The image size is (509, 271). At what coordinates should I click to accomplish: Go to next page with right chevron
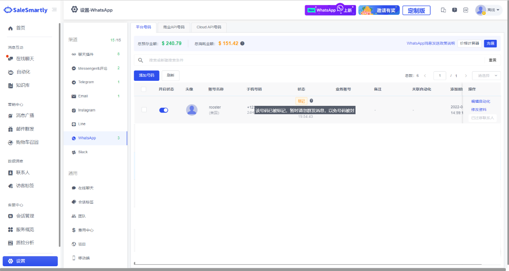[466, 76]
